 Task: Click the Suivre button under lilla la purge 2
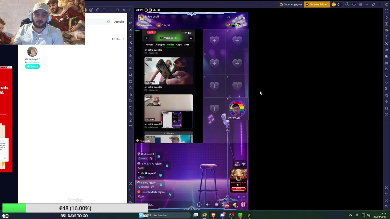(x=32, y=66)
